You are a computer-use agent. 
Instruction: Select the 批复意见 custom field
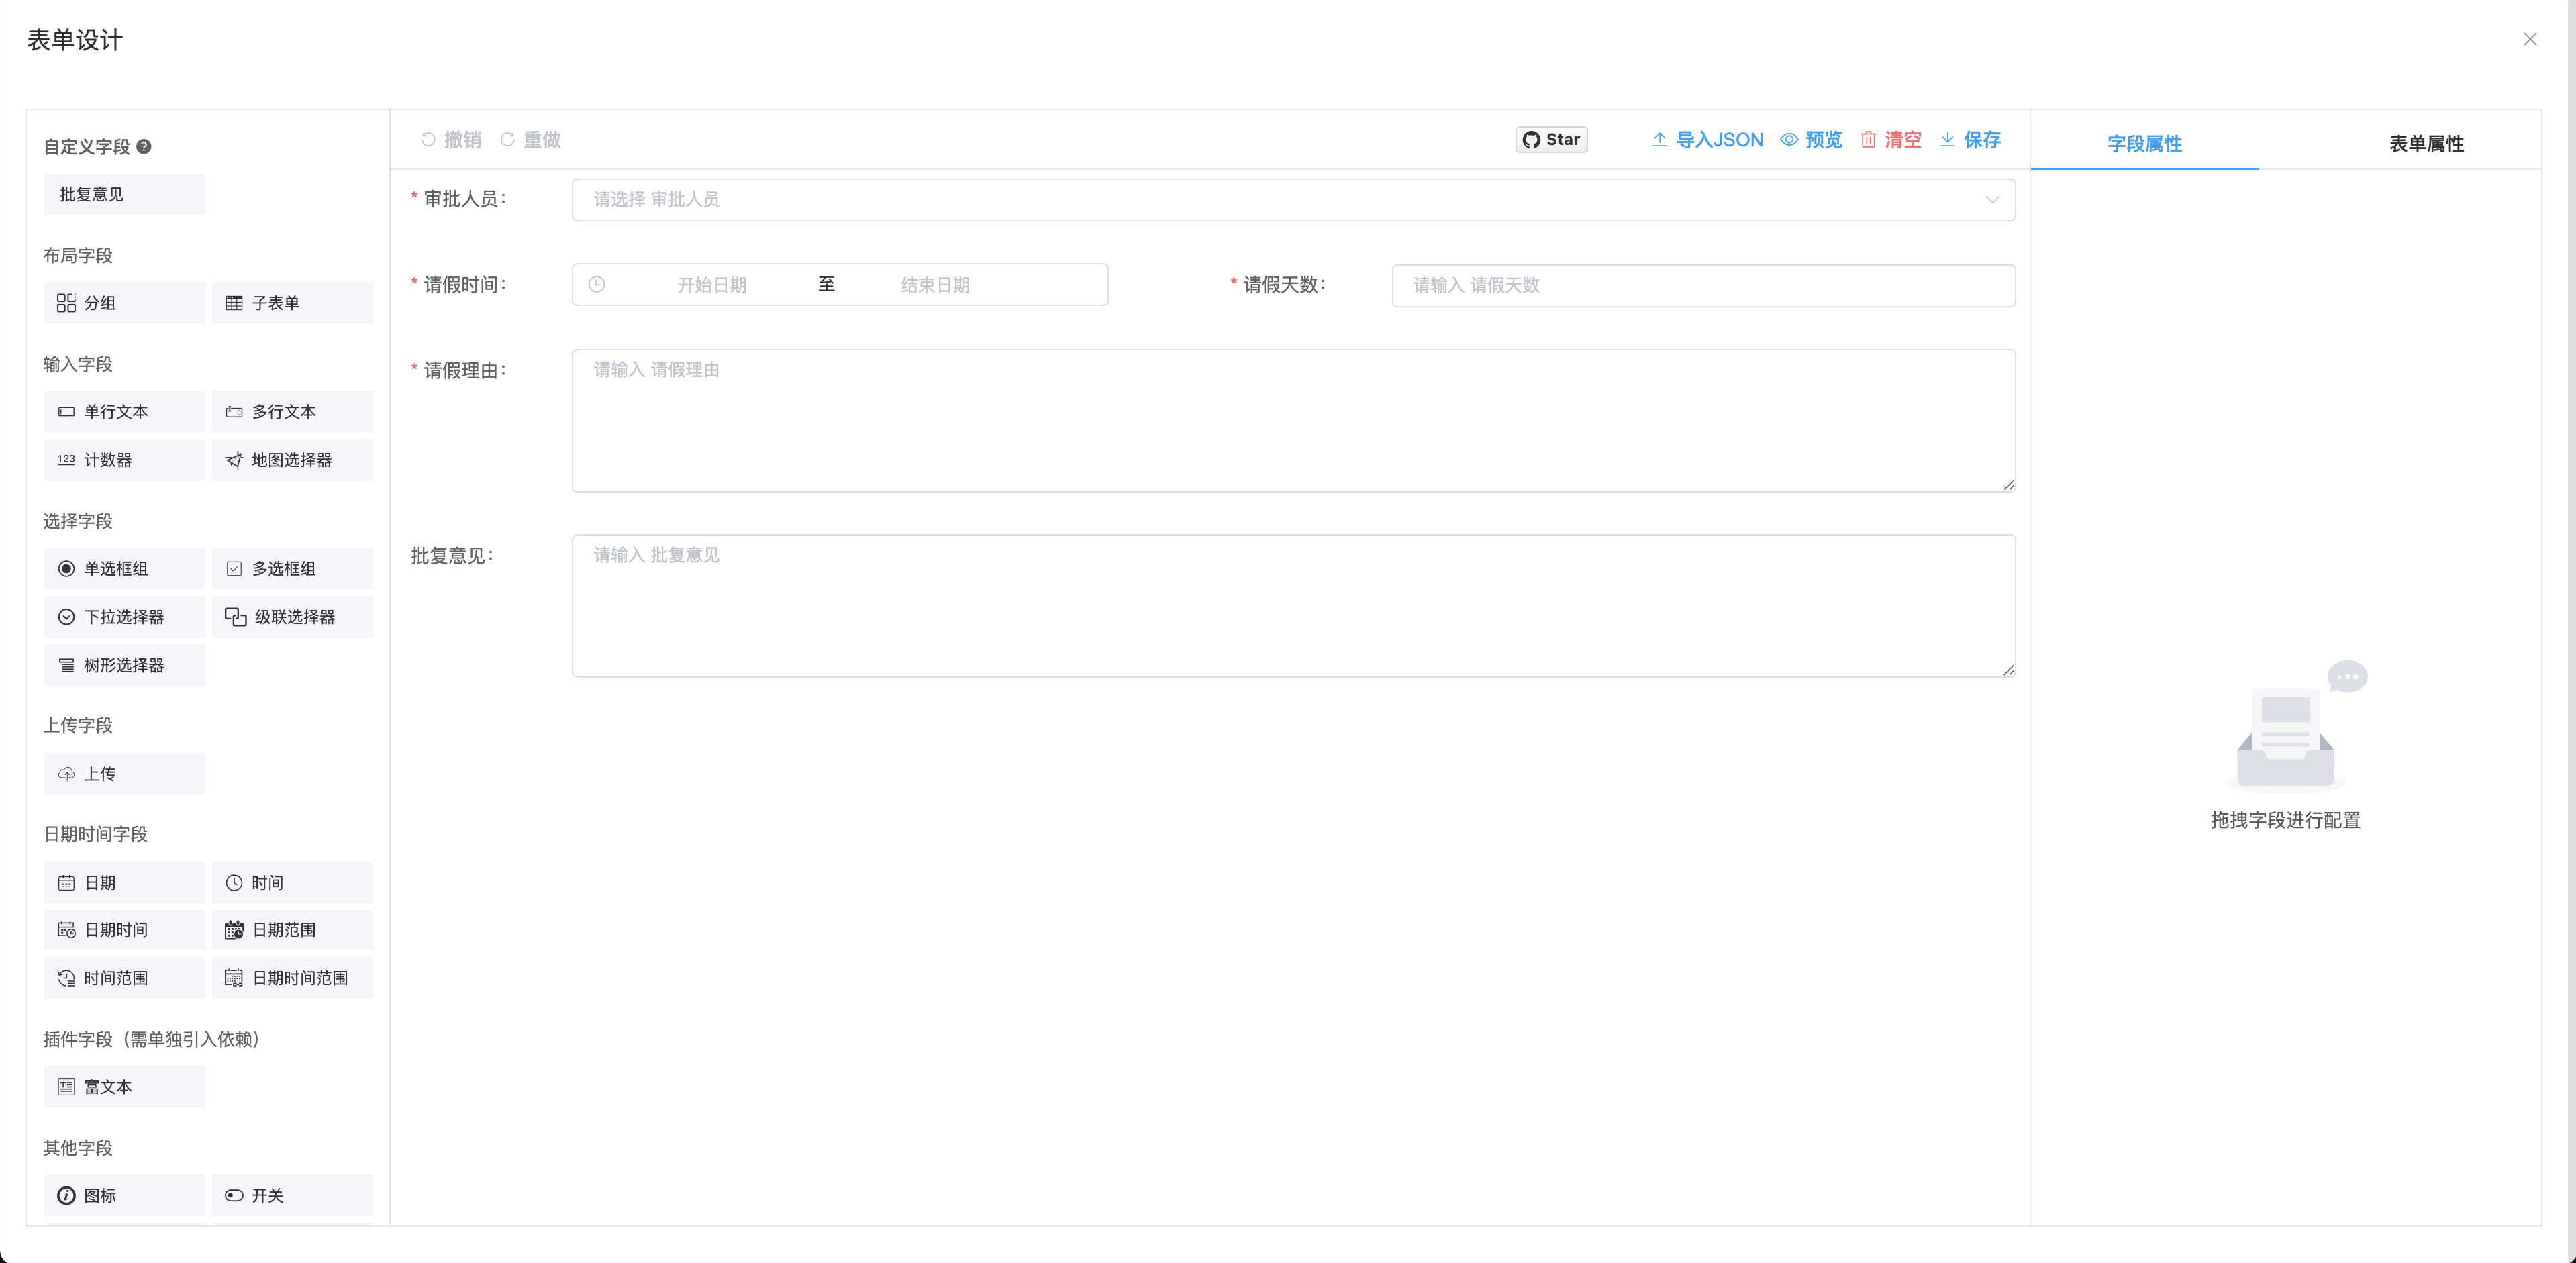coord(124,194)
